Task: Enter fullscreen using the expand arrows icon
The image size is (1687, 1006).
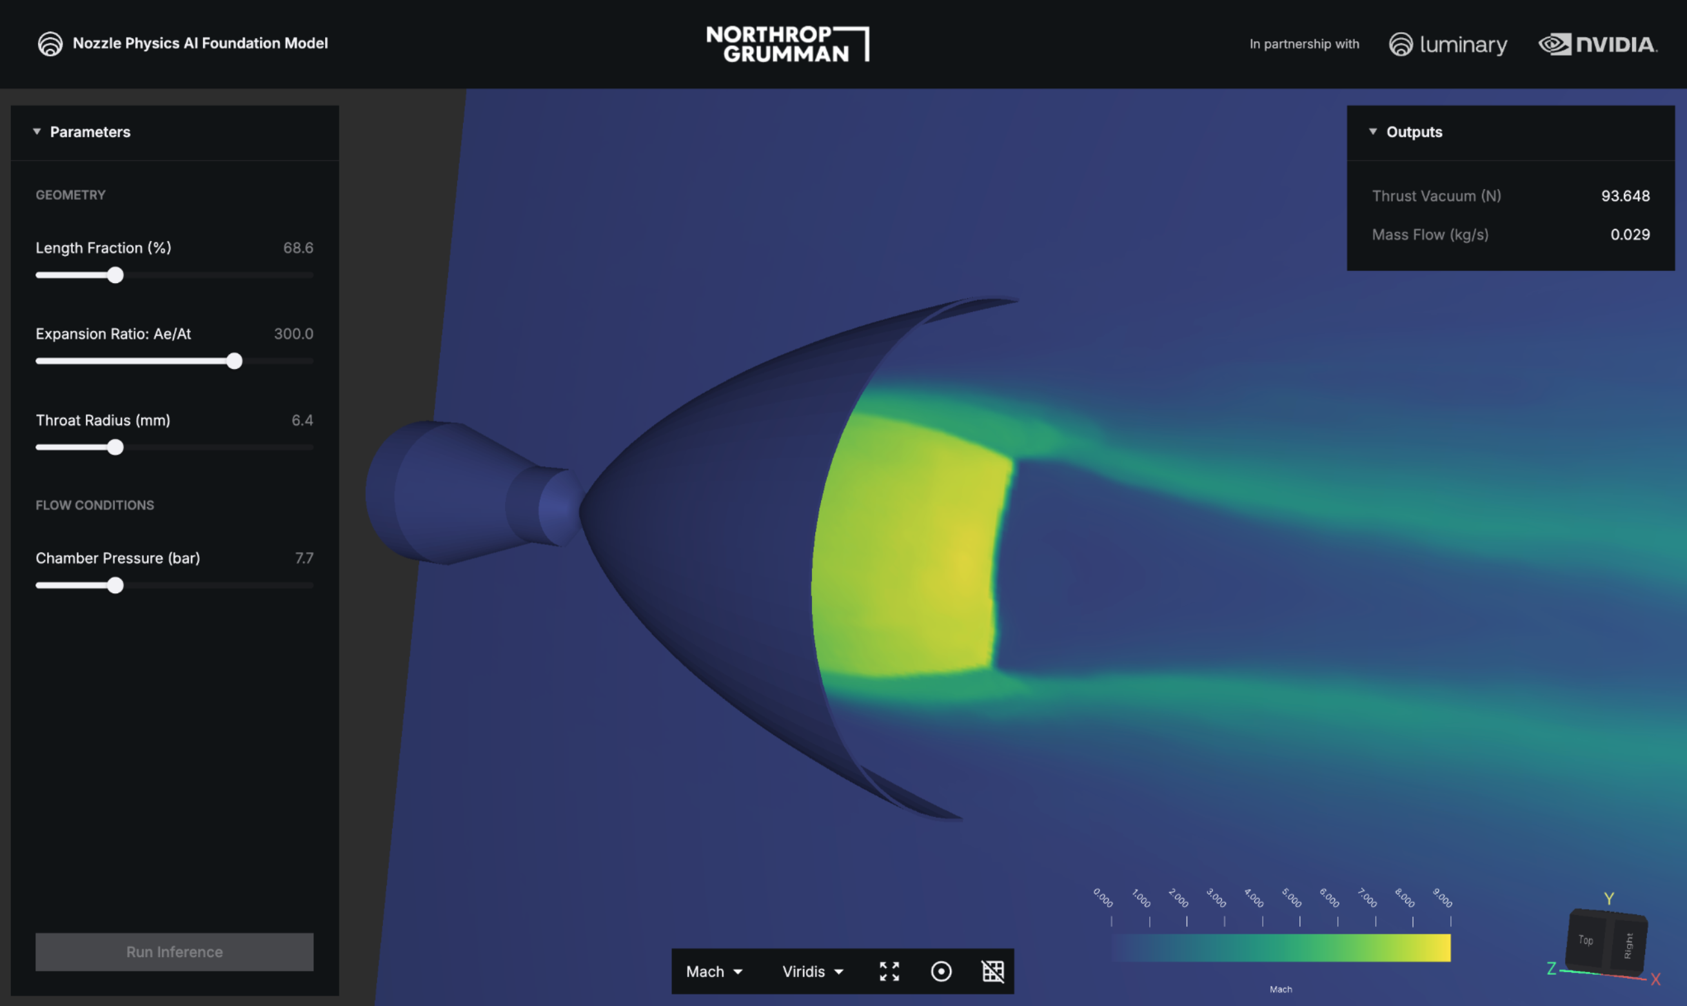Action: 889,971
